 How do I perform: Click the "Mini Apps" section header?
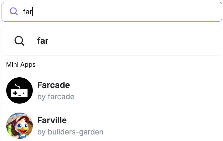(21, 65)
